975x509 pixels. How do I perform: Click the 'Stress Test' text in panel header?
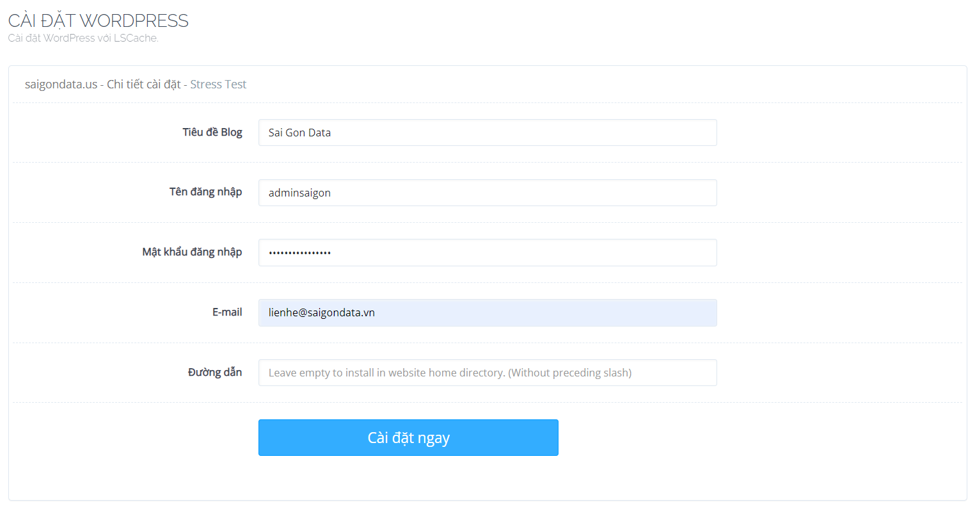pos(218,85)
